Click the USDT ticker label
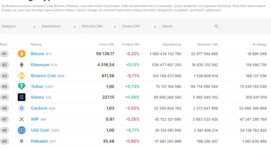 (49, 87)
